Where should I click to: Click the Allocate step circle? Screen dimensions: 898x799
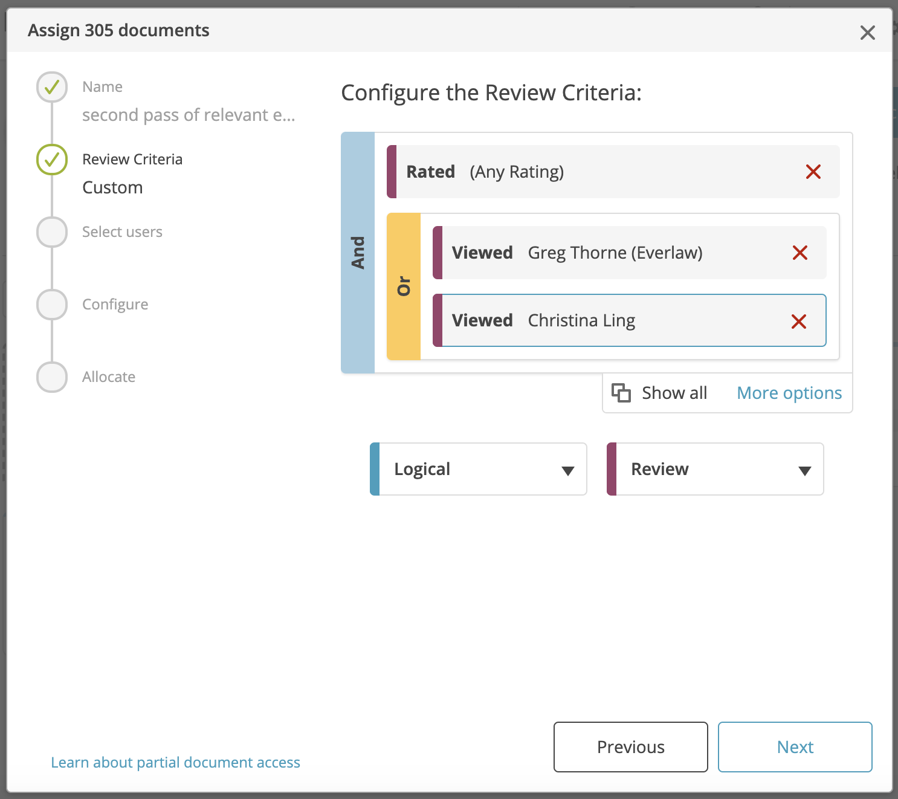point(51,377)
